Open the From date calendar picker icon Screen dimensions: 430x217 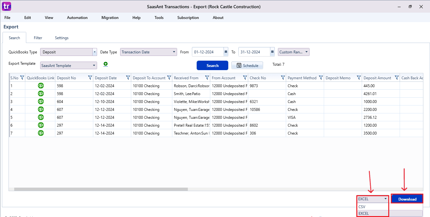(226, 52)
